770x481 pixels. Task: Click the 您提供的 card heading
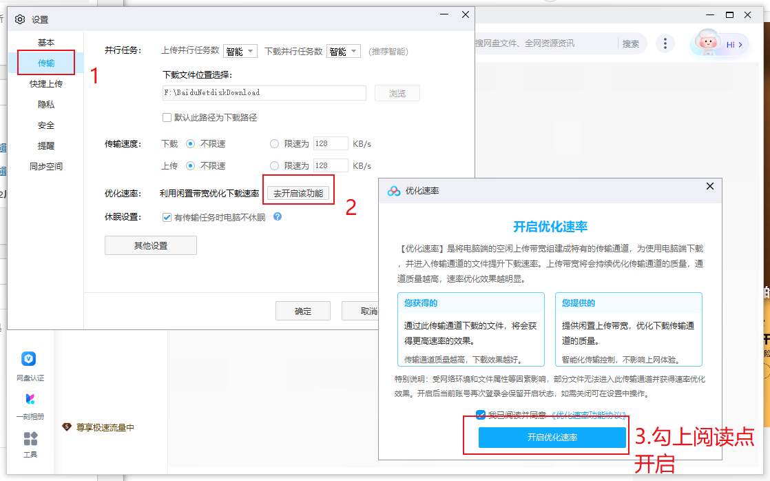pyautogui.click(x=579, y=303)
